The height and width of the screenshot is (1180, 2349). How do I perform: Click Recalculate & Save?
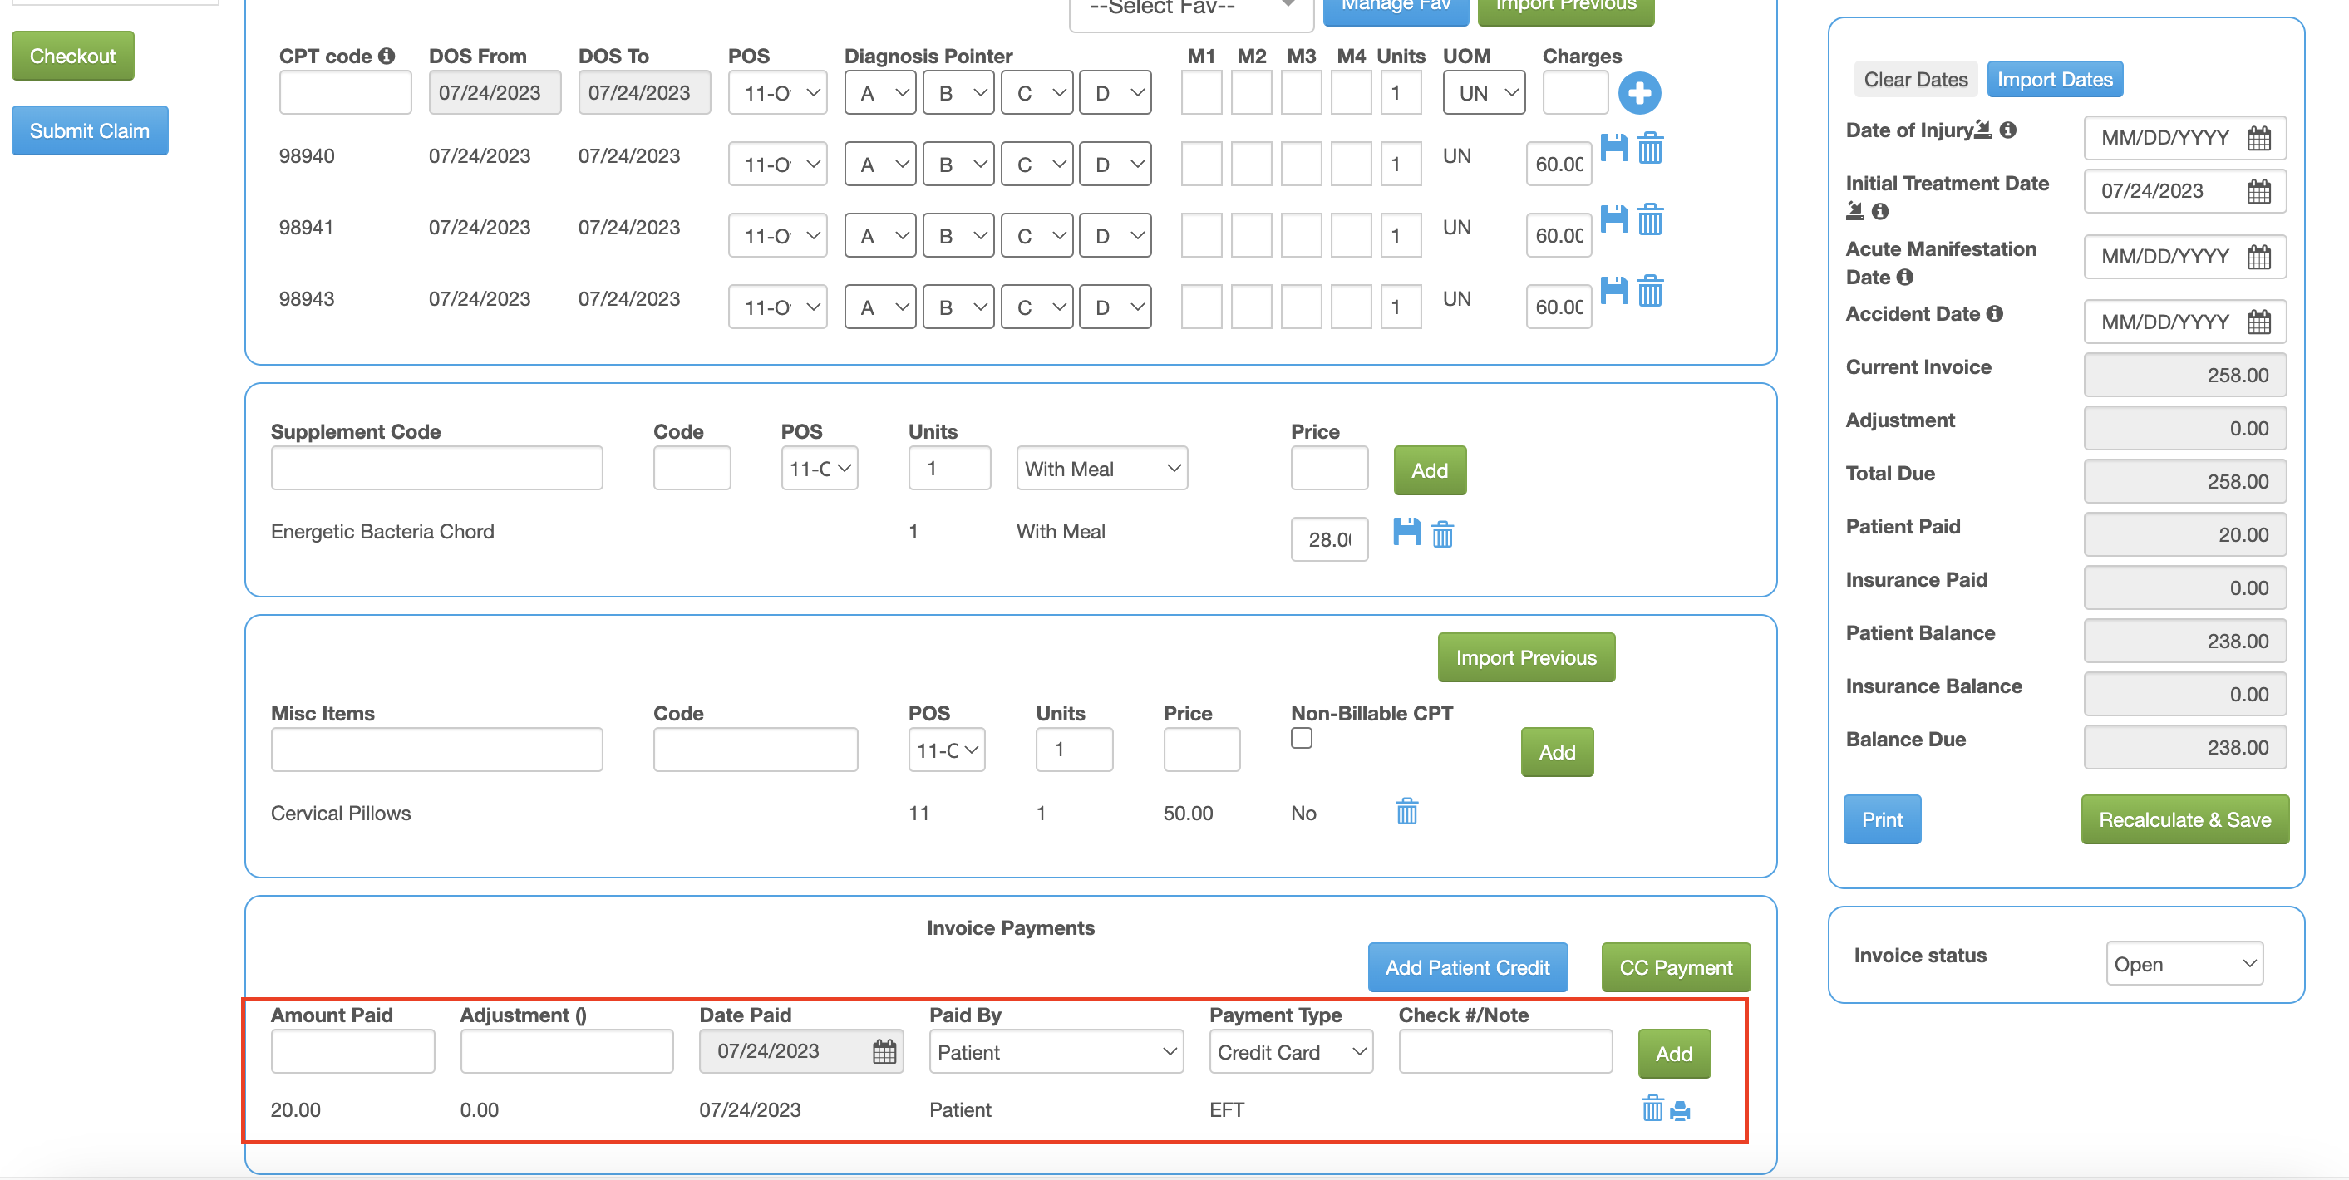coord(2184,820)
